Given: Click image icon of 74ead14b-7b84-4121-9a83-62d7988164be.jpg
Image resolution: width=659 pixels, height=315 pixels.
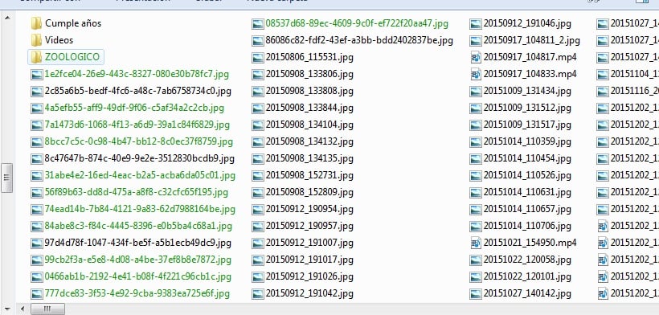Looking at the screenshot, I should tap(37, 210).
